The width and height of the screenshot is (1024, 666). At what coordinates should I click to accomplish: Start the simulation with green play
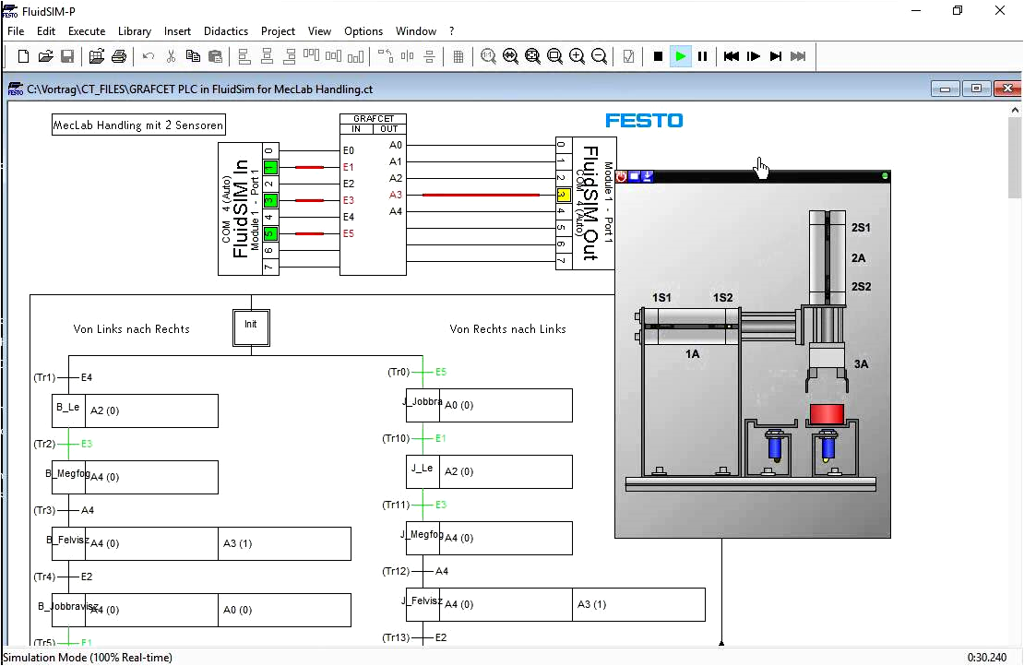pos(681,57)
